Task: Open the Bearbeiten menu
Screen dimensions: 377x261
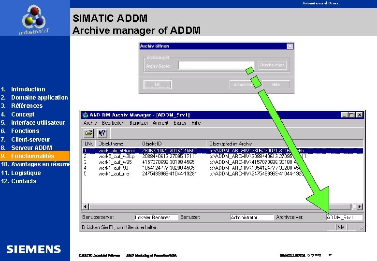Action: point(113,123)
